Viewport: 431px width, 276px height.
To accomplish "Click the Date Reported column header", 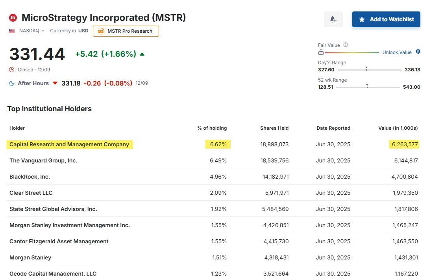I will click(x=333, y=128).
